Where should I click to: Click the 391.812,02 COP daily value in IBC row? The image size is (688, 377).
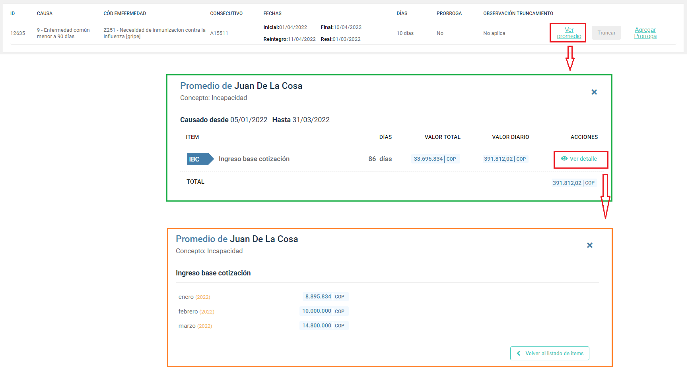point(505,159)
